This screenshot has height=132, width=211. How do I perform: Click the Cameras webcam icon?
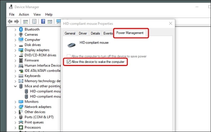coord(21,35)
